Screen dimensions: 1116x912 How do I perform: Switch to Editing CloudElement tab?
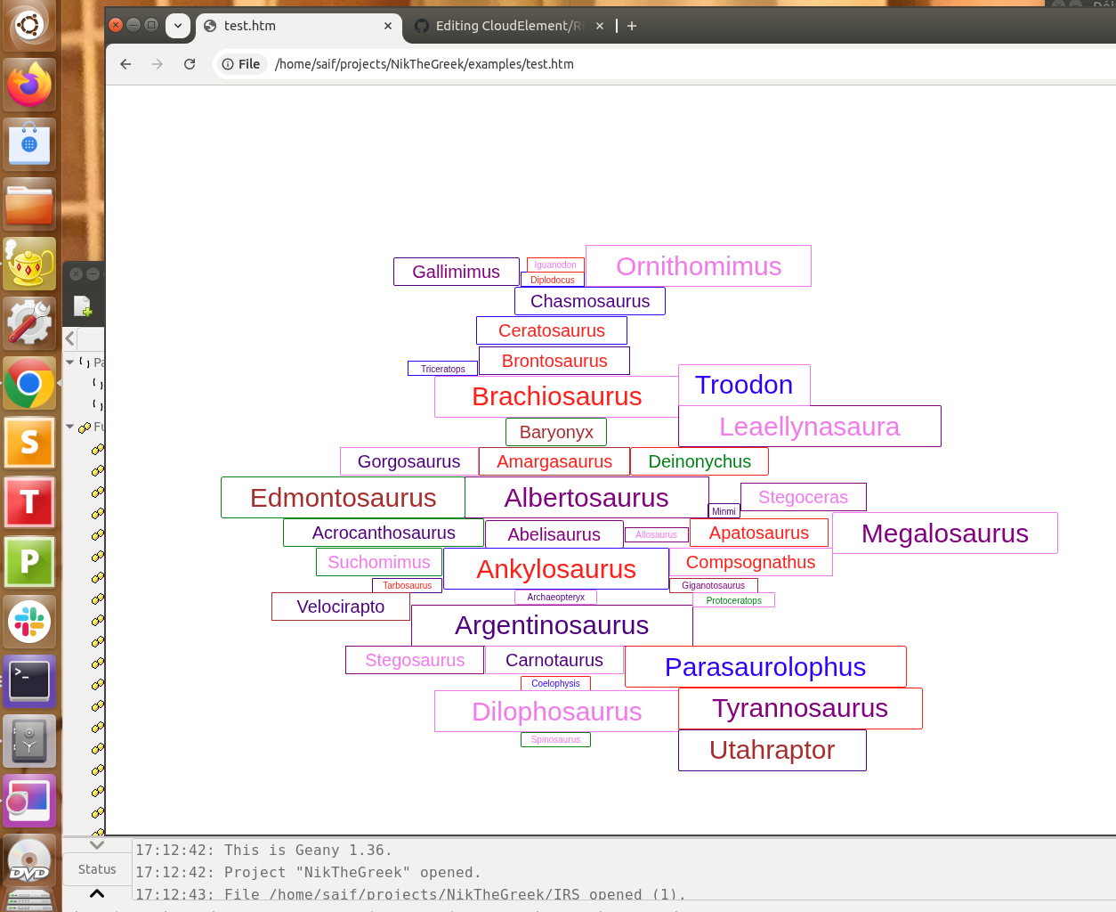click(x=503, y=26)
